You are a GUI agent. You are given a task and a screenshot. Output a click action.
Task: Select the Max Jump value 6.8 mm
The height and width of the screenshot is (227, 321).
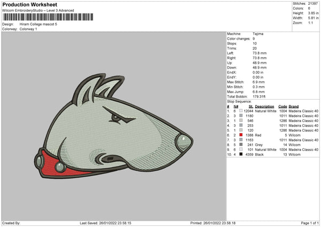click(x=258, y=92)
